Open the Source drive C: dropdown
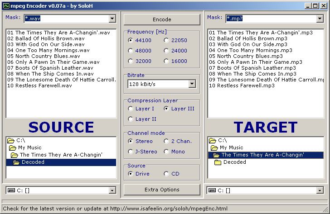 (x=112, y=190)
